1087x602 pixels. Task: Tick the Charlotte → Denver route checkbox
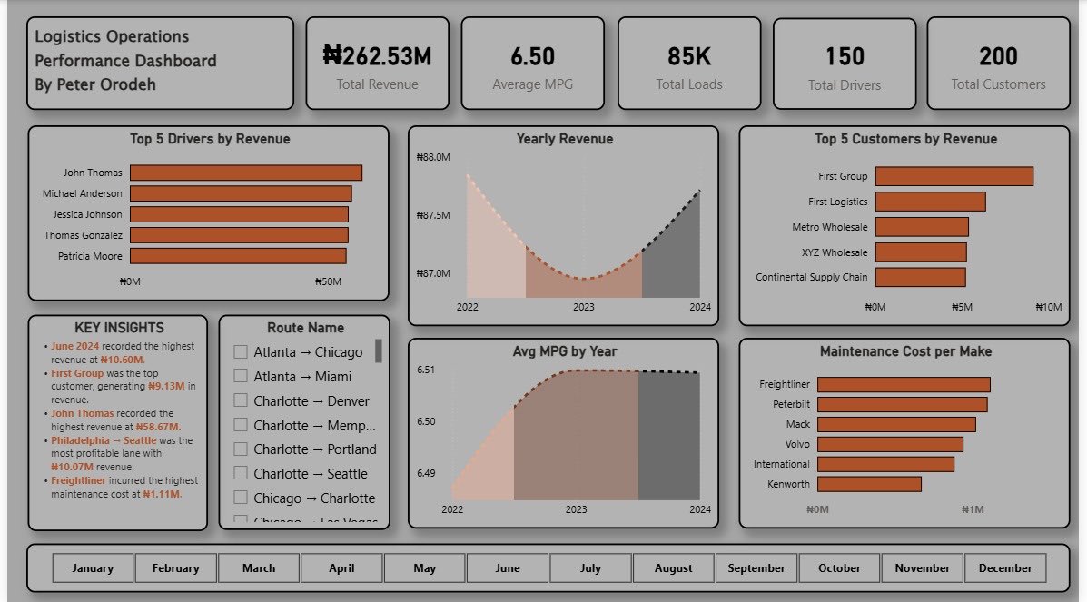click(x=241, y=400)
